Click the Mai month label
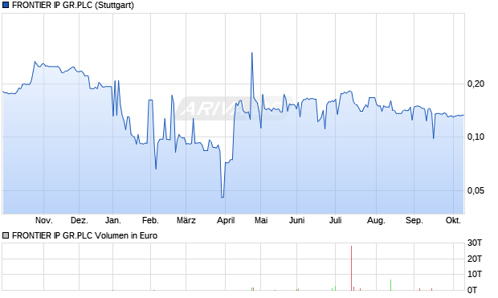498x298 pixels. click(x=261, y=220)
